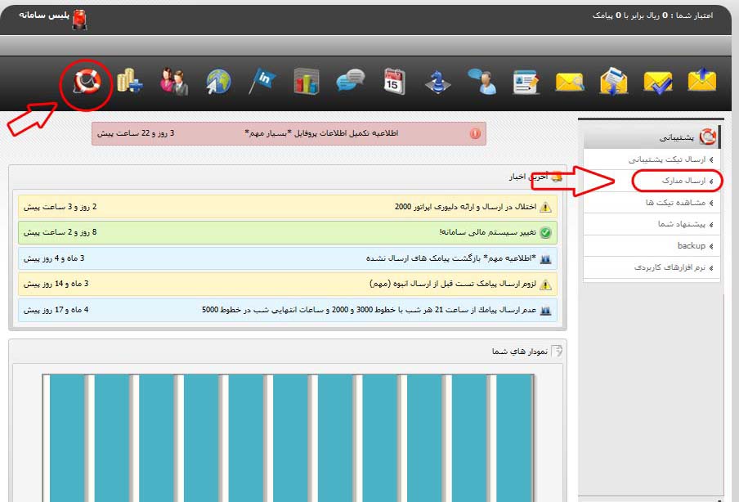Viewport: 739px width, 502px height.
Task: Open the person with speech bubble icon
Action: pyautogui.click(x=482, y=82)
